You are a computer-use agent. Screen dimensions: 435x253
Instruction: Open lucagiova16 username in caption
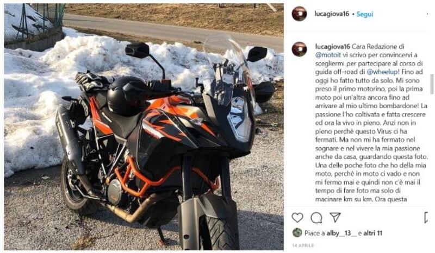coord(333,46)
